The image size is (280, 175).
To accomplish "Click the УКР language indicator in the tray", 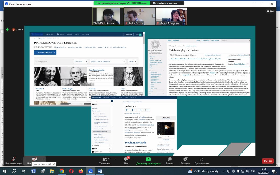I will click(253, 171).
